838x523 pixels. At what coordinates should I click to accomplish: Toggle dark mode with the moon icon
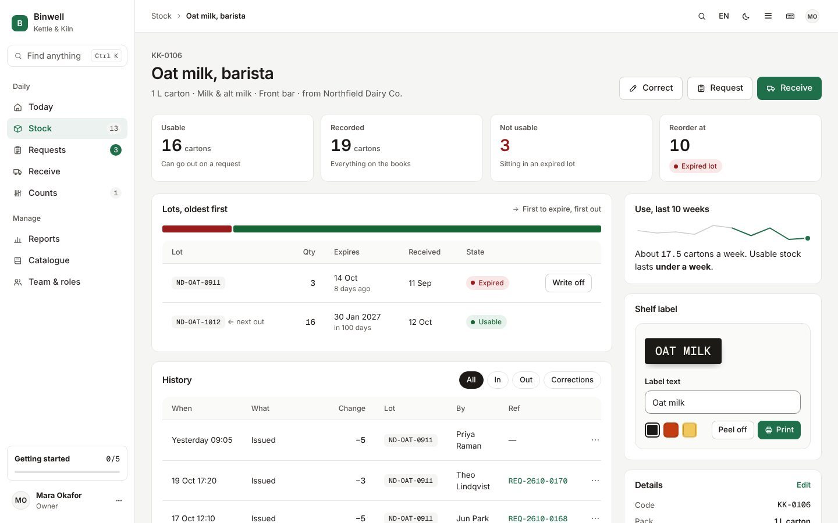tap(746, 16)
